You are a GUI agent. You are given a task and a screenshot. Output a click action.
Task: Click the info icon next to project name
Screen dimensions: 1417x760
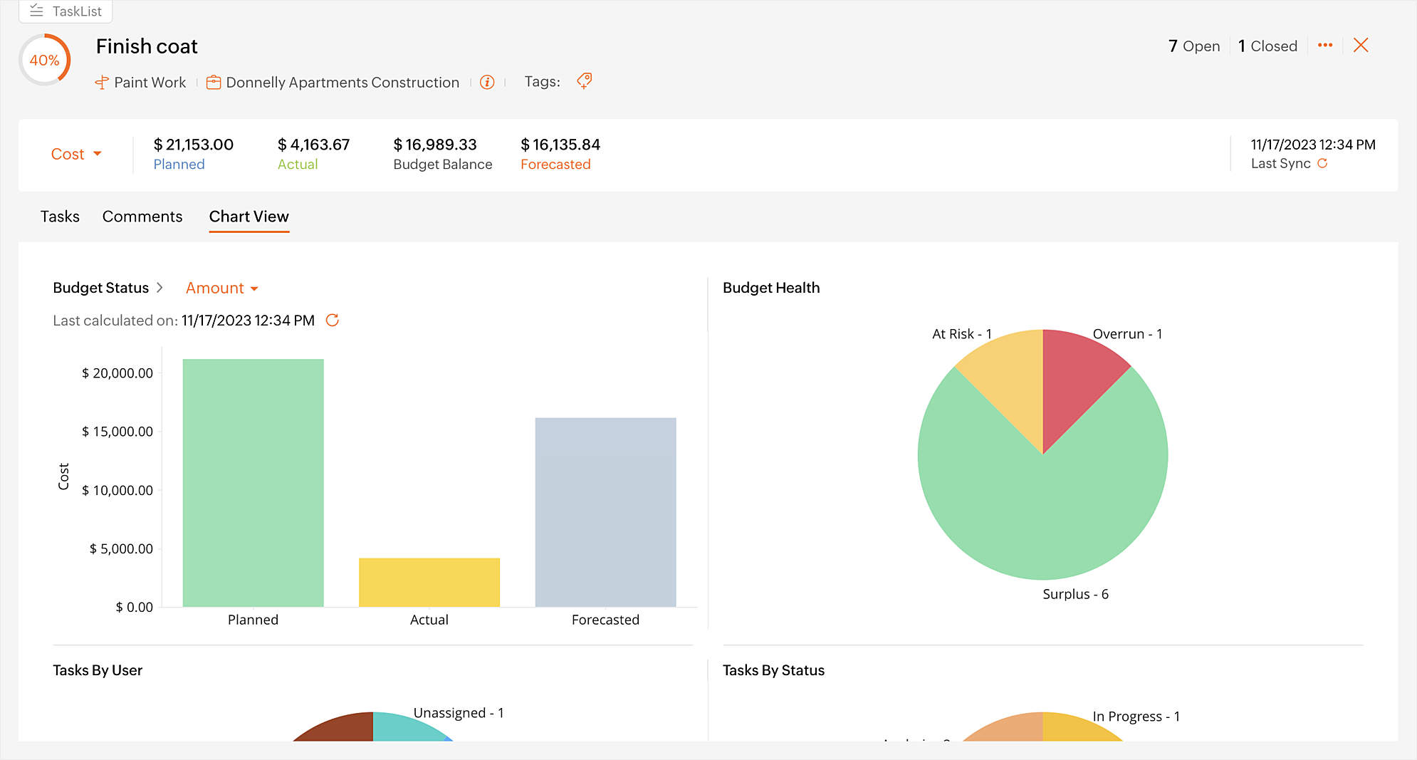pyautogui.click(x=487, y=83)
